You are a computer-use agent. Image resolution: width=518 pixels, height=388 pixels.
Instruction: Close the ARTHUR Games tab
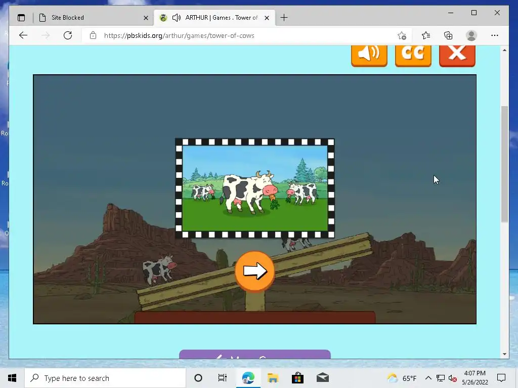pyautogui.click(x=267, y=18)
